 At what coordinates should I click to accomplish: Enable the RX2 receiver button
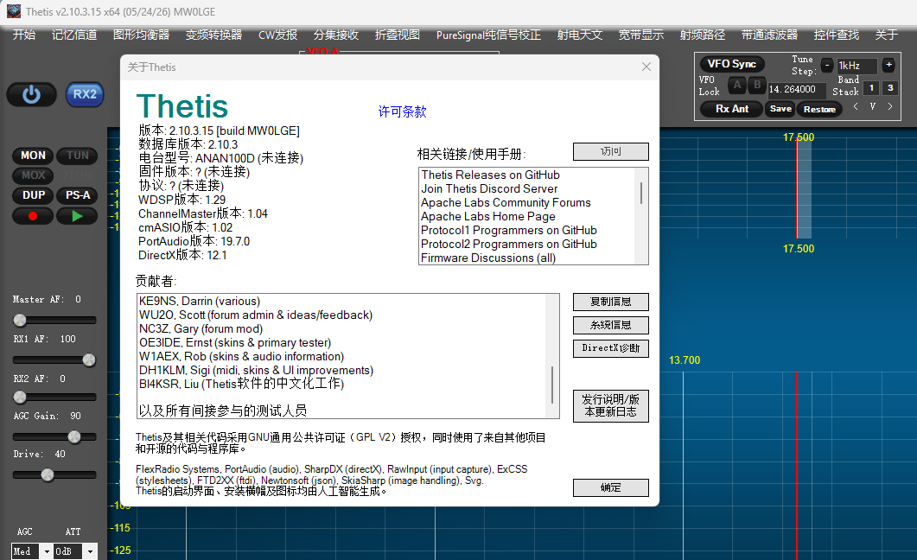tap(85, 95)
